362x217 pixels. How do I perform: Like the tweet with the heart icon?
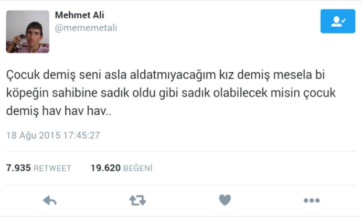[225, 200]
